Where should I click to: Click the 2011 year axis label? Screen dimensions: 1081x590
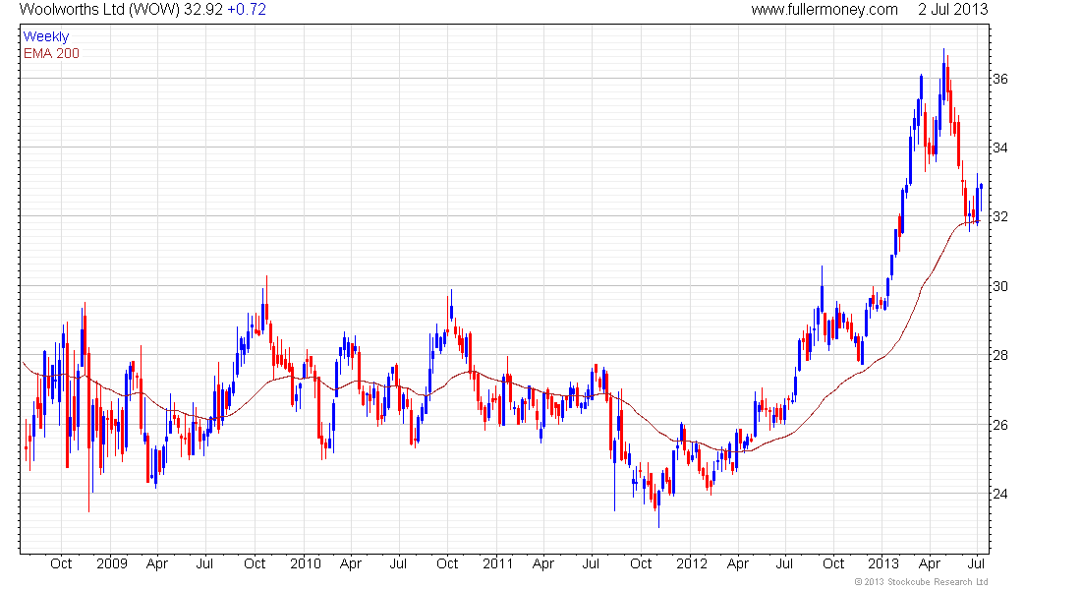pos(498,564)
